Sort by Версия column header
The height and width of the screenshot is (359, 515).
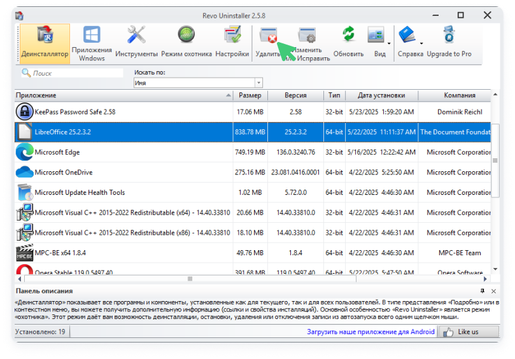pyautogui.click(x=295, y=95)
